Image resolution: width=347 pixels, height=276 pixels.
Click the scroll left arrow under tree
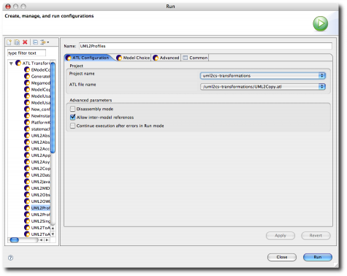(x=41, y=240)
